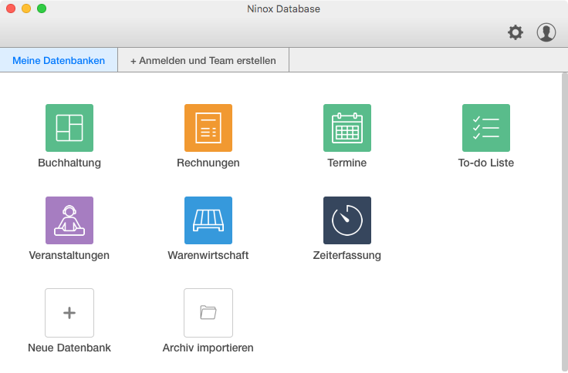Click the user account profile icon
568x373 pixels.
click(x=546, y=32)
